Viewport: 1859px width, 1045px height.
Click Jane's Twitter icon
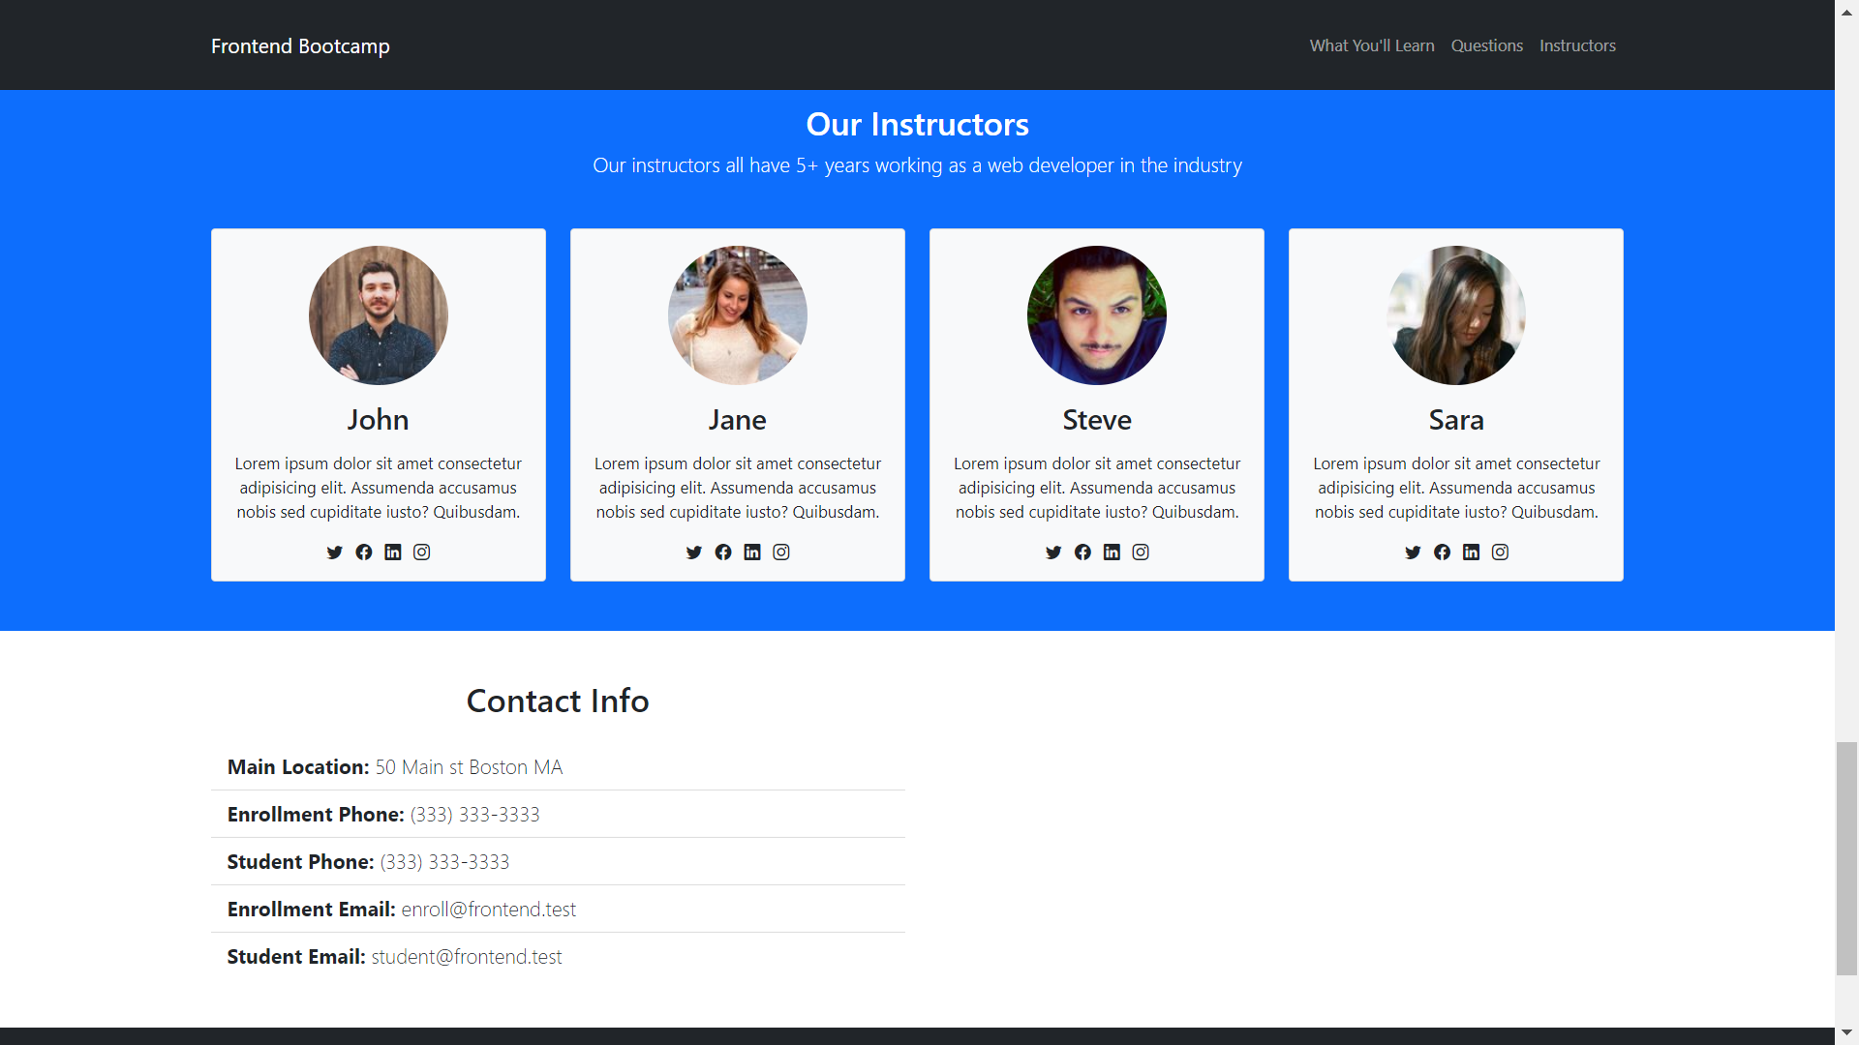(693, 552)
